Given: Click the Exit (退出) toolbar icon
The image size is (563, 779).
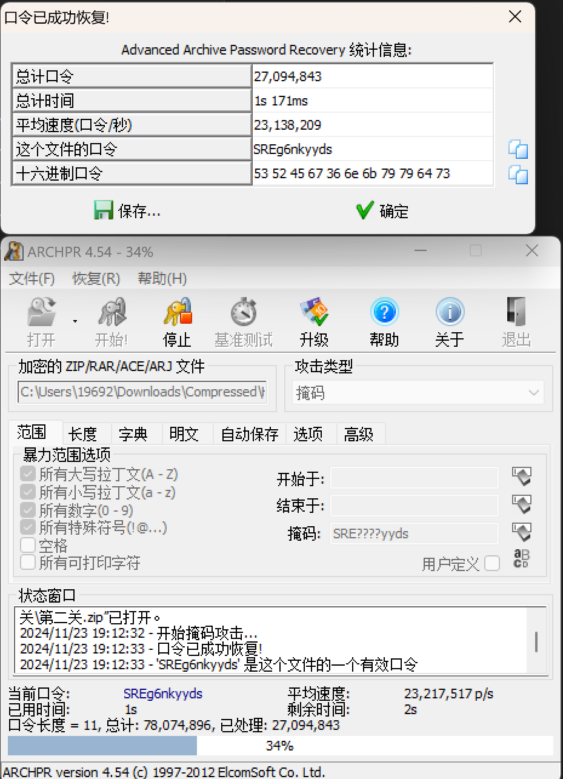Looking at the screenshot, I should (516, 321).
